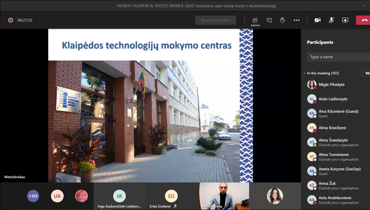
Task: Expand the +155 overflow participants bubble
Action: coord(33,196)
